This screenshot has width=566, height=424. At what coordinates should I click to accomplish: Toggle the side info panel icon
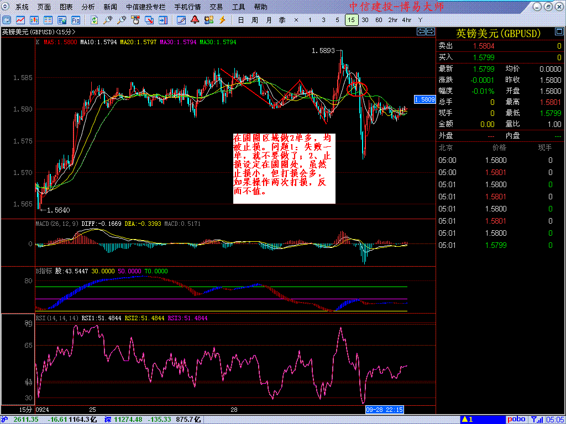163,20
